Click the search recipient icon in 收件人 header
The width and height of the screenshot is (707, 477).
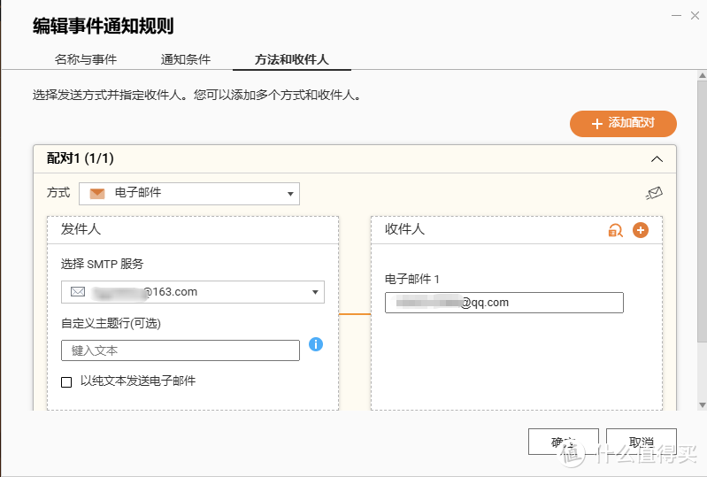click(x=615, y=230)
